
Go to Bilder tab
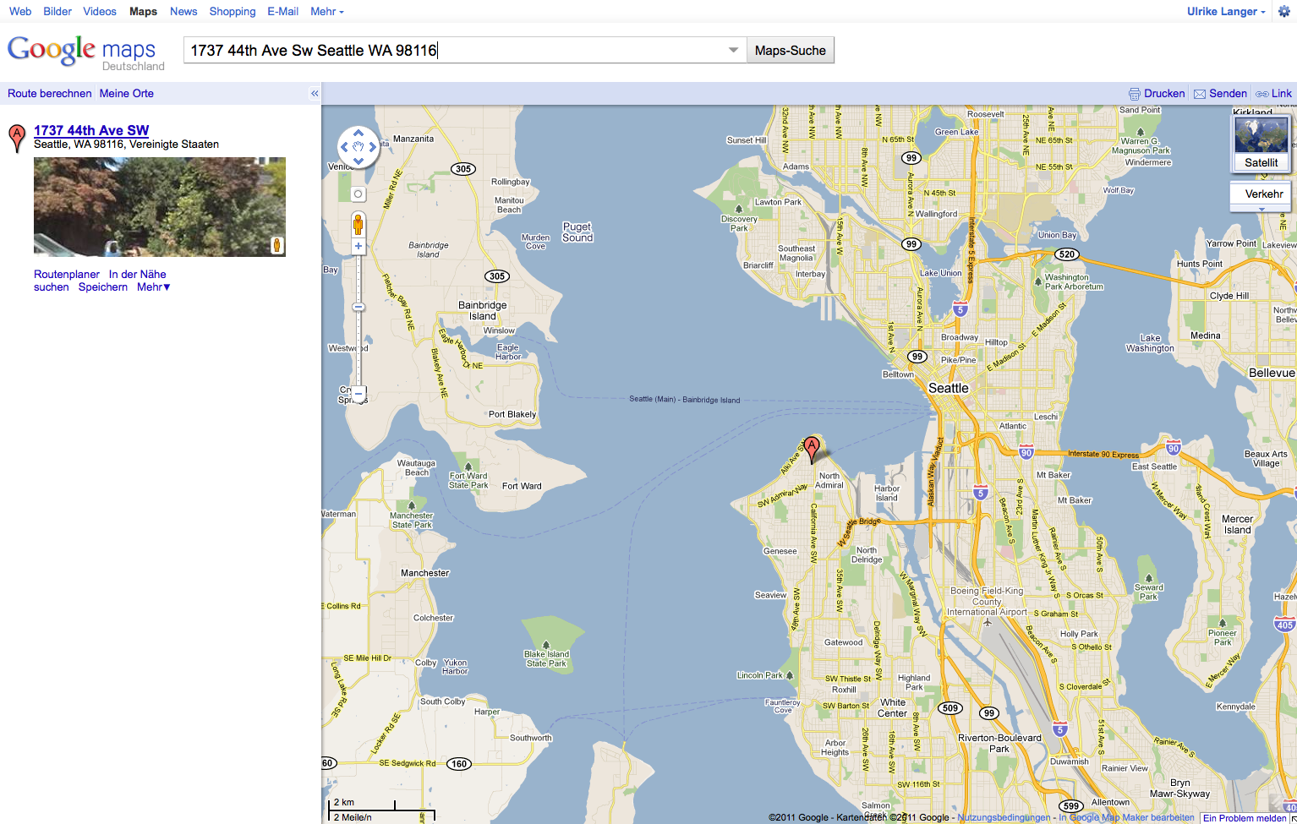(57, 11)
